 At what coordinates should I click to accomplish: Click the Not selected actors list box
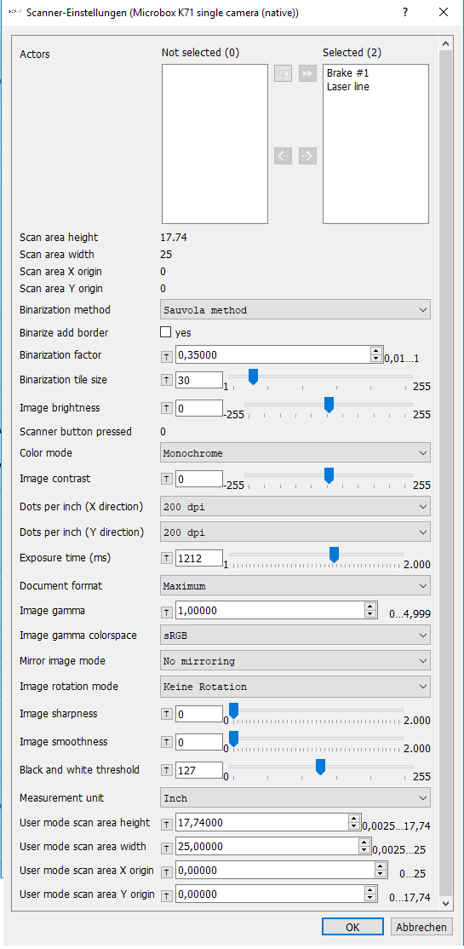pyautogui.click(x=215, y=144)
